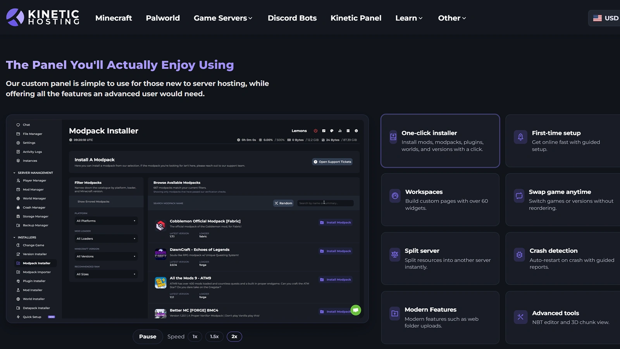
Task: Open Chat in the panel sidebar
Action: (23, 125)
